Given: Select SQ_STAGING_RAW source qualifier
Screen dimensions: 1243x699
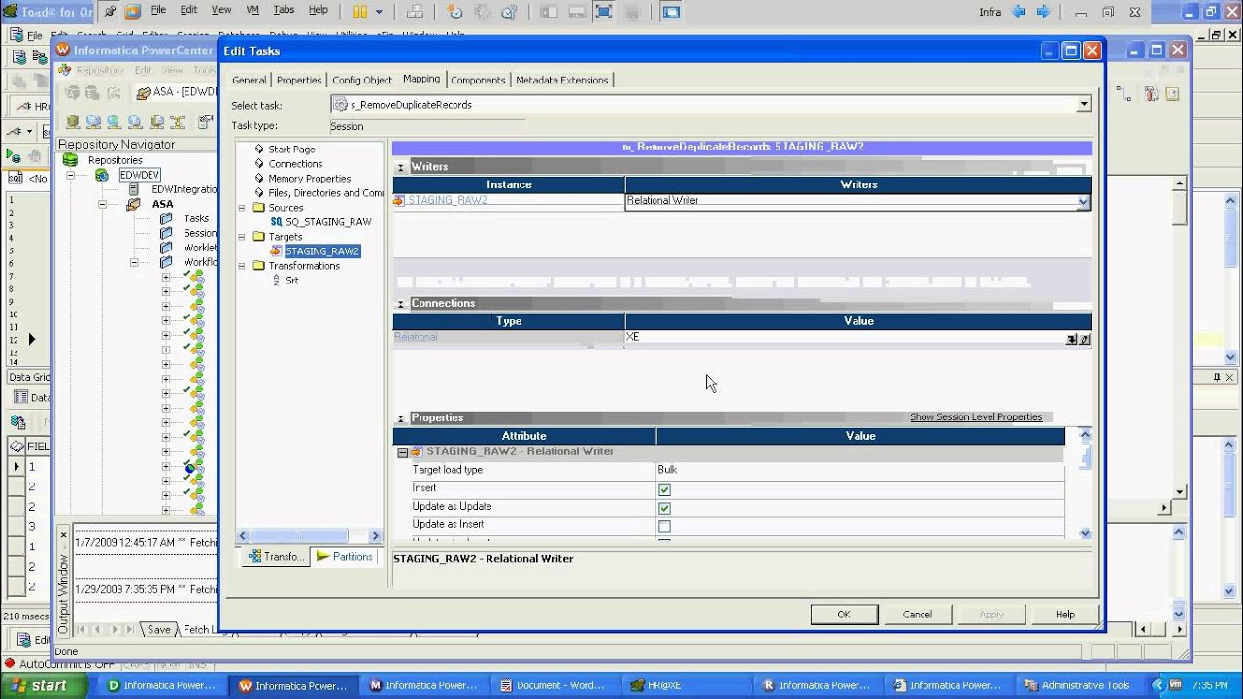Looking at the screenshot, I should point(328,222).
